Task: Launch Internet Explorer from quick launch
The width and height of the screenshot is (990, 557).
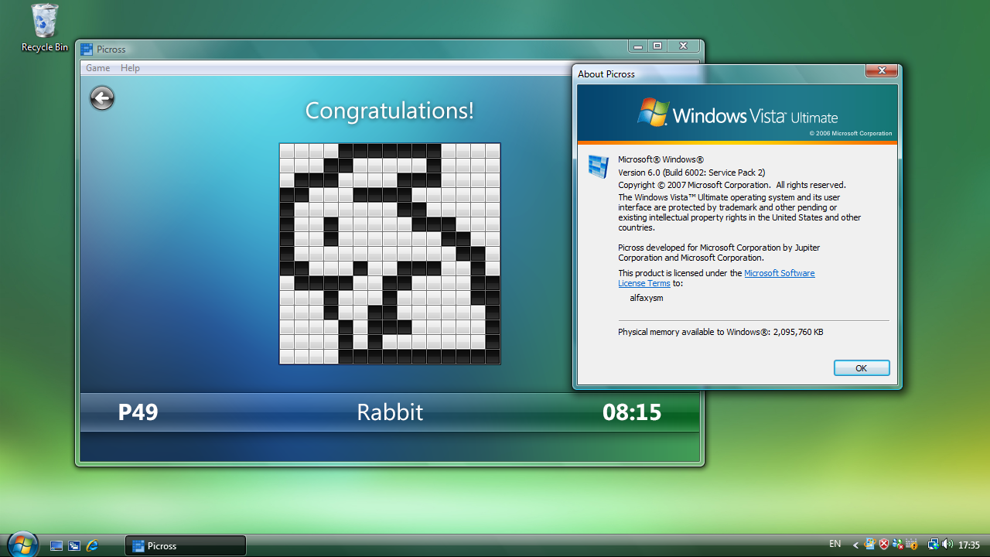Action: pos(92,545)
